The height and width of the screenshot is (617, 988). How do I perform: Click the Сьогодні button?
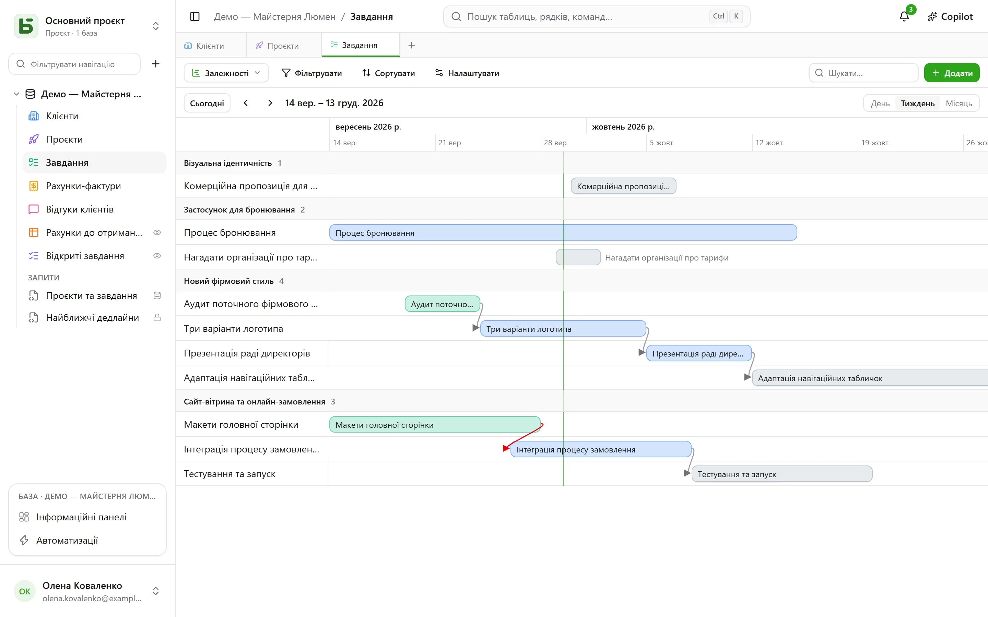(207, 103)
